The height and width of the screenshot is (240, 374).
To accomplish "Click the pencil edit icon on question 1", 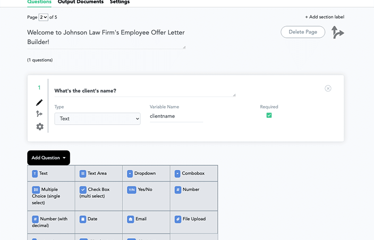I will pyautogui.click(x=39, y=102).
